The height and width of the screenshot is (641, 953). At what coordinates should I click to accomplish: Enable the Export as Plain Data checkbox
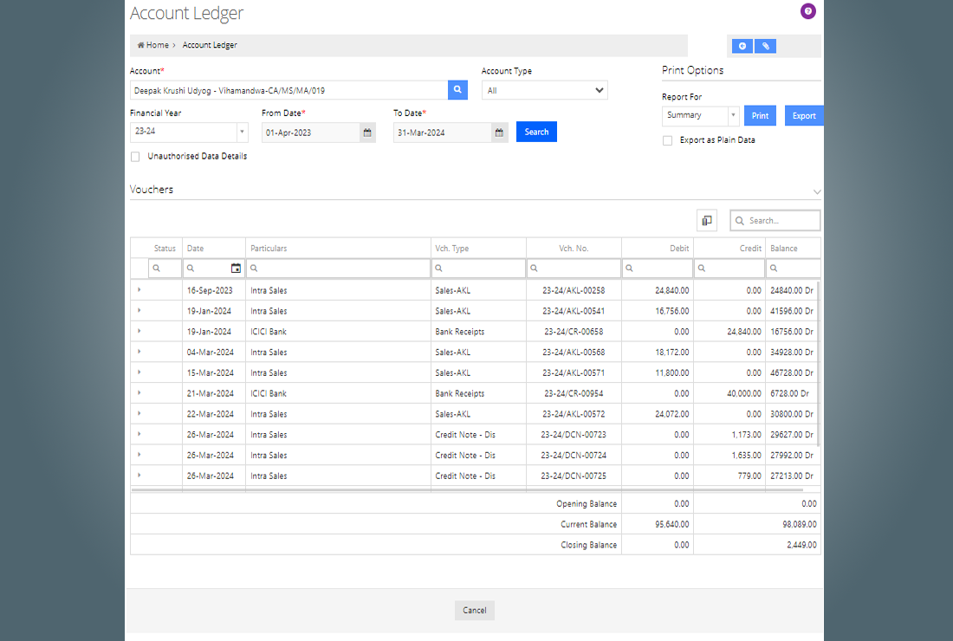pyautogui.click(x=667, y=140)
